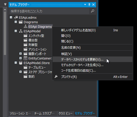Click the 関数インポート folder icon

(x=25, y=54)
